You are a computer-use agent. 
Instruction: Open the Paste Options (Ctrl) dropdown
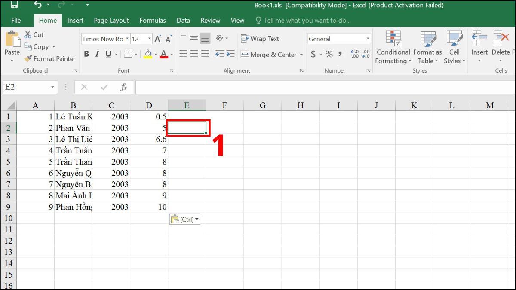click(x=196, y=219)
